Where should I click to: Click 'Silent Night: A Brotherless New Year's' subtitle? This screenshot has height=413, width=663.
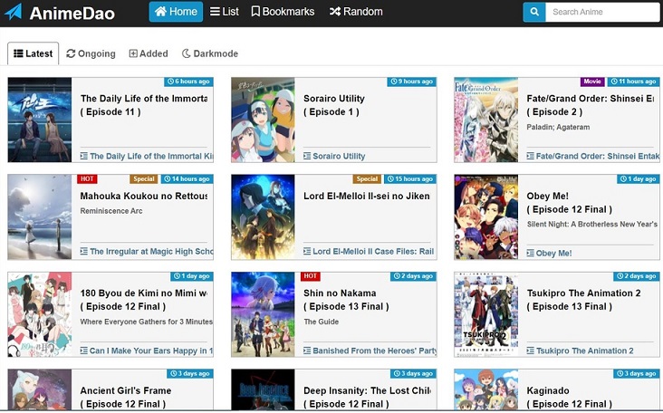point(592,224)
